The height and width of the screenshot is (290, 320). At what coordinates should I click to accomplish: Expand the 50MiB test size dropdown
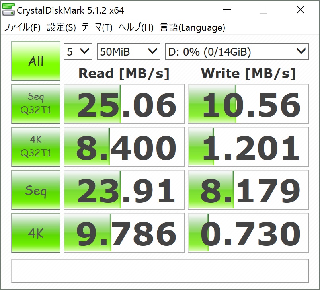point(129,51)
